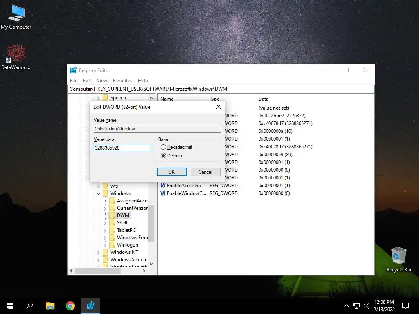The height and width of the screenshot is (314, 419).
Task: Open the Help menu
Action: pyautogui.click(x=143, y=81)
